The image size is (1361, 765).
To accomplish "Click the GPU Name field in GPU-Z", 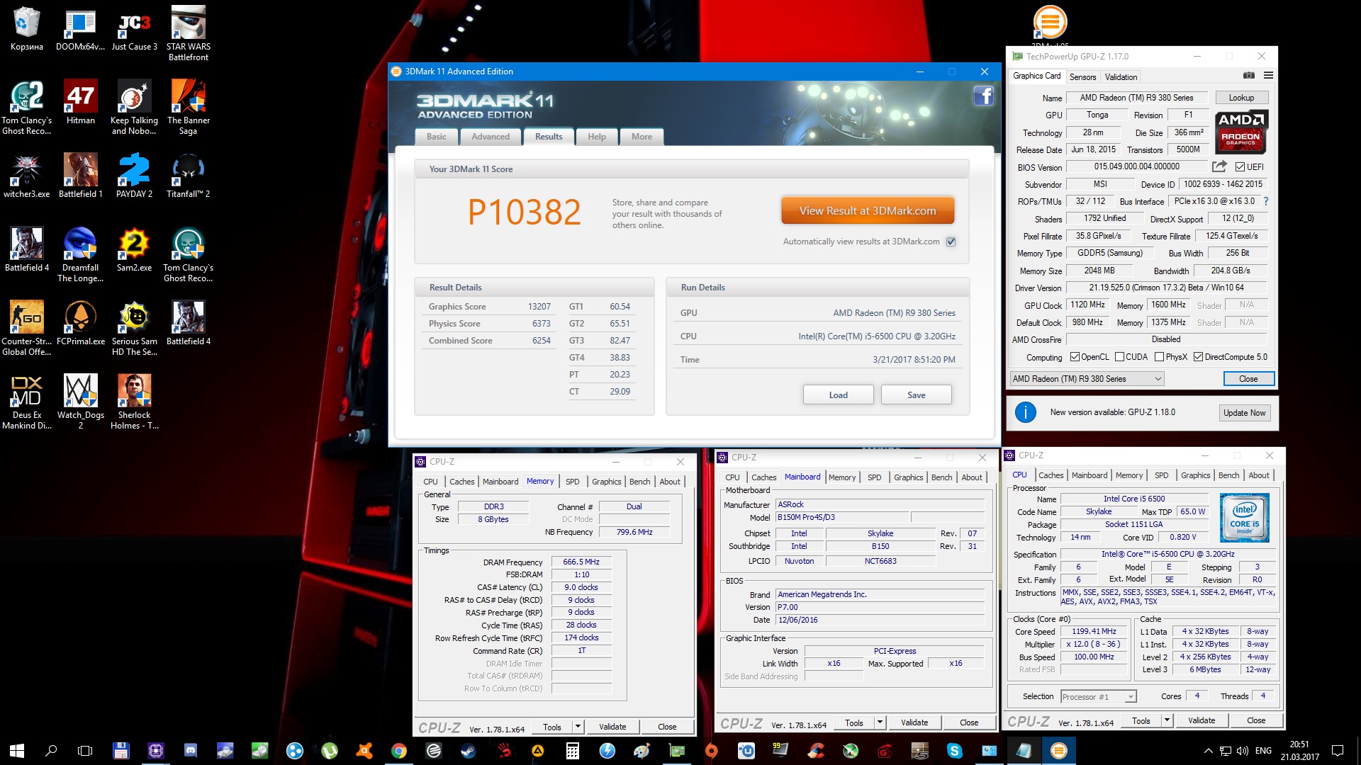I will [1136, 98].
